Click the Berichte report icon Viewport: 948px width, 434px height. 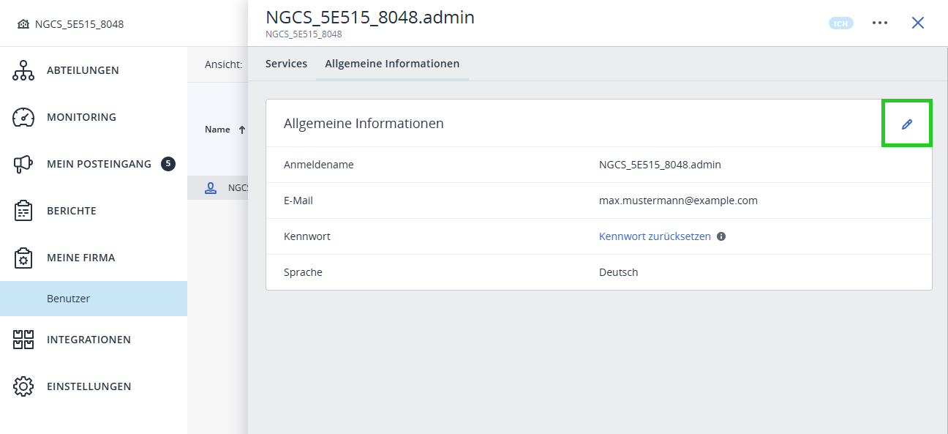[23, 210]
